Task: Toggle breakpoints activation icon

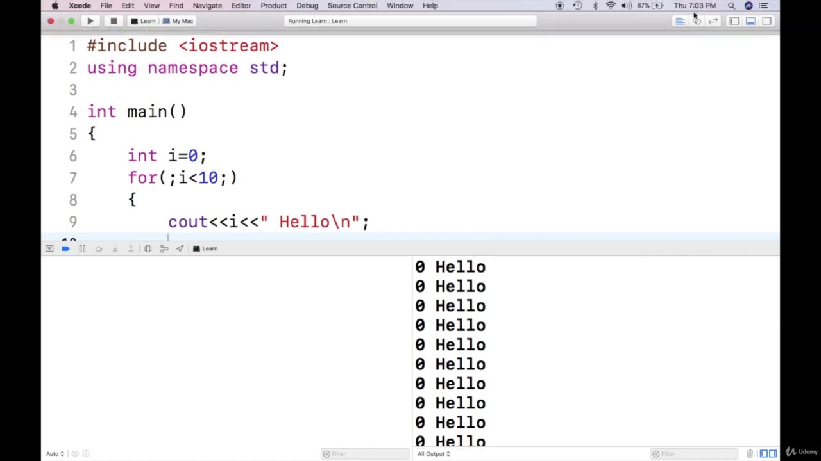Action: [65, 248]
